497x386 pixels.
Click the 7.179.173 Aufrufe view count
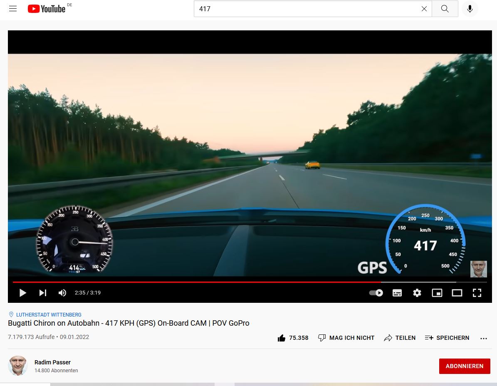[x=31, y=337]
